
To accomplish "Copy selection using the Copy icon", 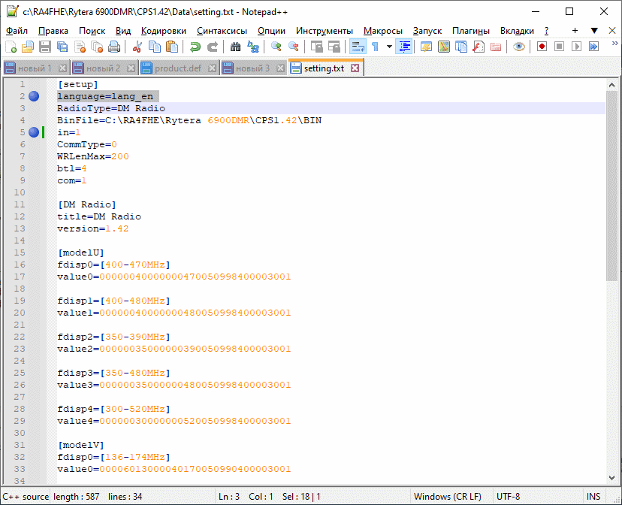I will point(155,47).
